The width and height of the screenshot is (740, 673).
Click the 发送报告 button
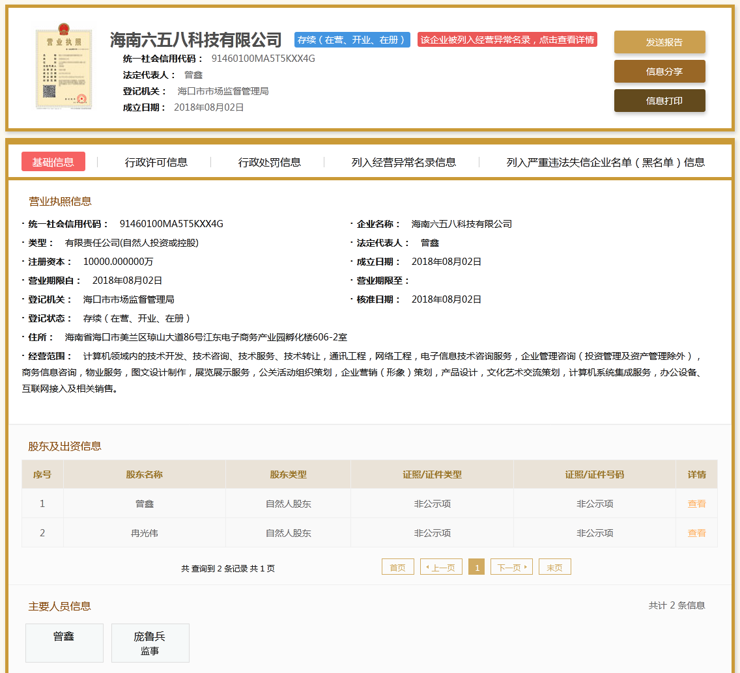(x=659, y=41)
